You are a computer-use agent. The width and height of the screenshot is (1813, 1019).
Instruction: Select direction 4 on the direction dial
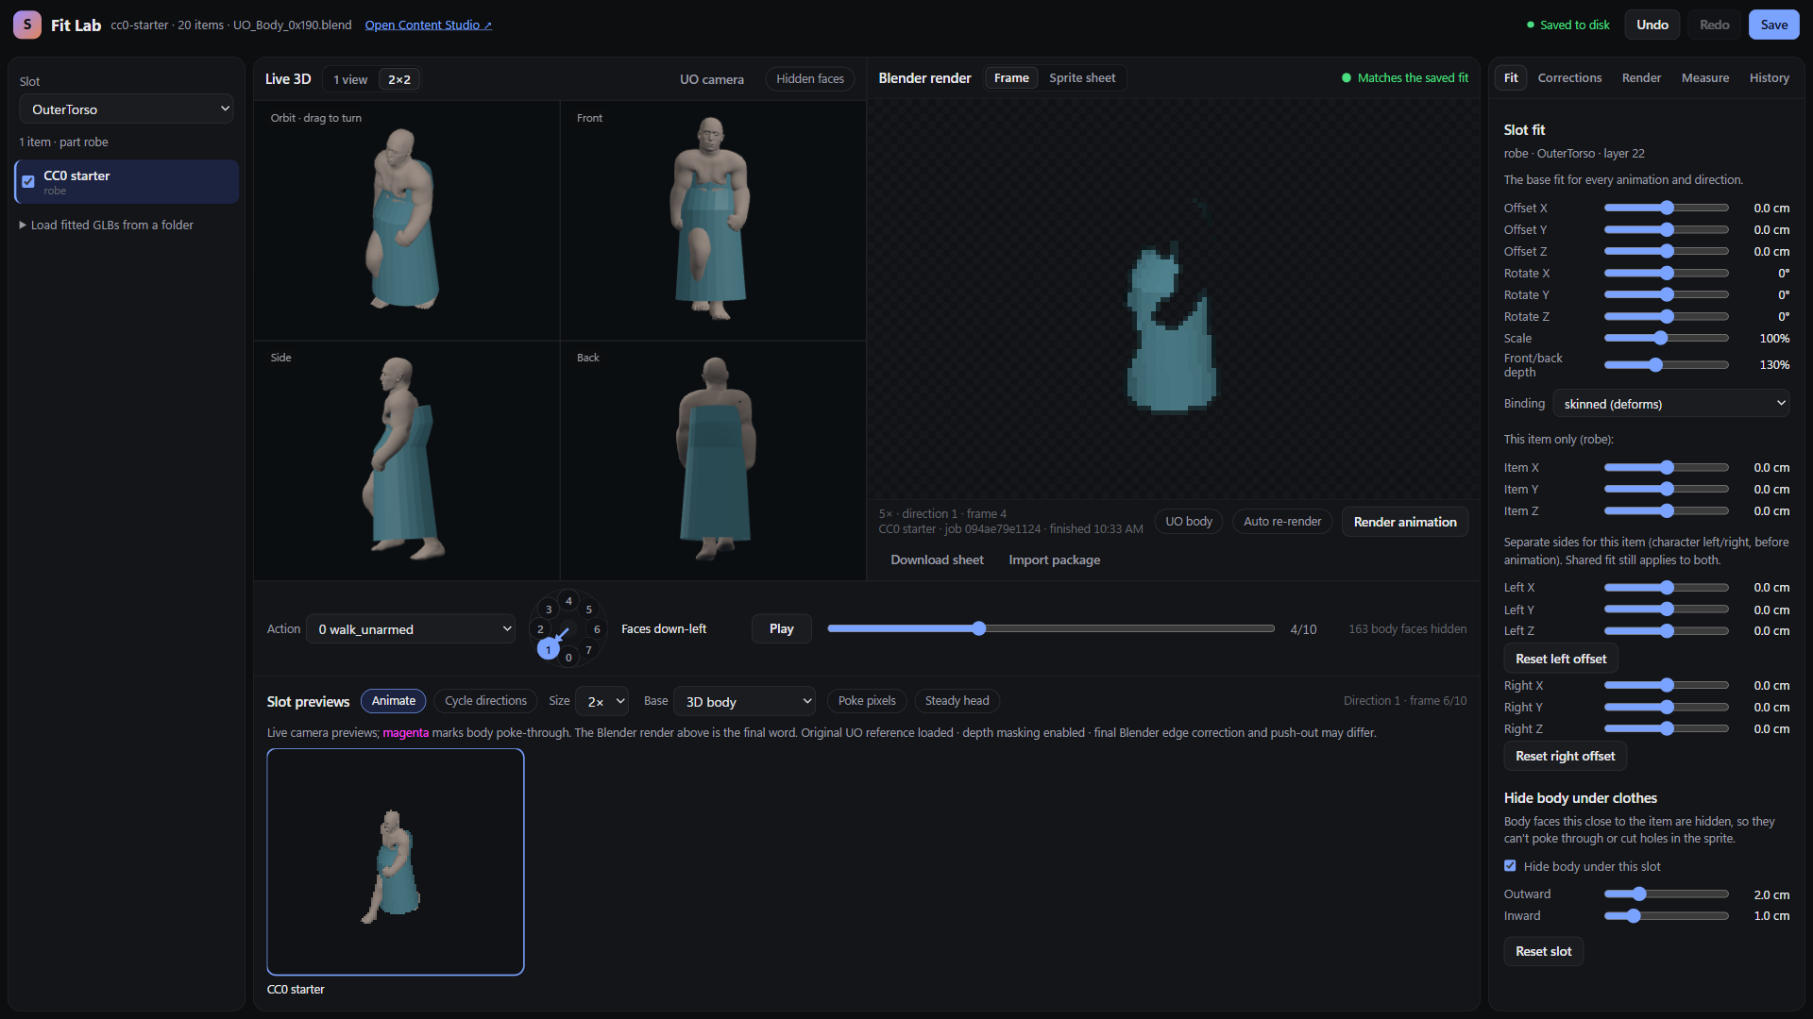pyautogui.click(x=568, y=601)
